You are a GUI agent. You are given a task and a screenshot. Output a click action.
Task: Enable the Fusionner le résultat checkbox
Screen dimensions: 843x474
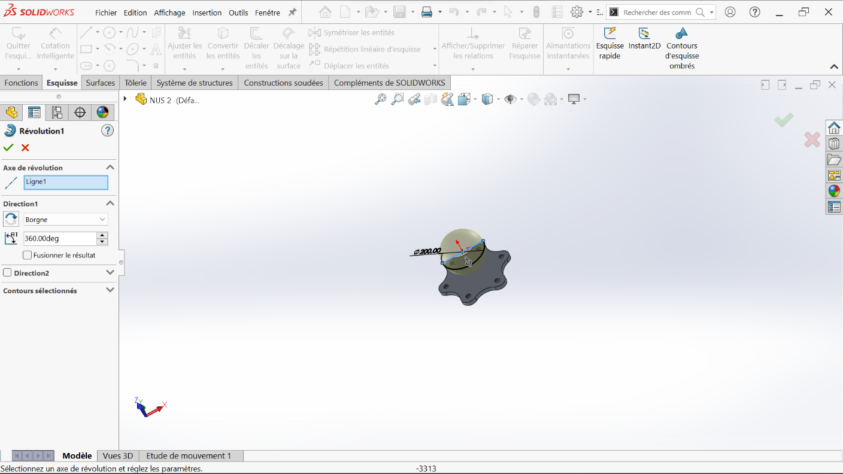click(x=28, y=255)
